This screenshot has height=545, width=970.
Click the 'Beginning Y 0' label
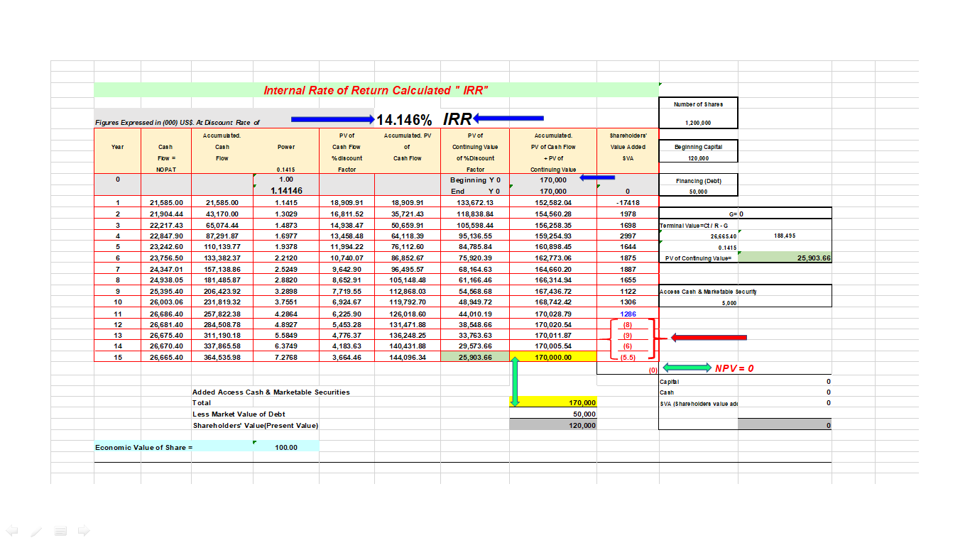[476, 180]
